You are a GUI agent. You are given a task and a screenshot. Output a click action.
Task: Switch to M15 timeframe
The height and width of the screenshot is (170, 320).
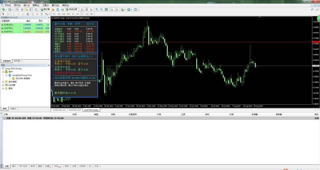pyautogui.click(x=64, y=14)
